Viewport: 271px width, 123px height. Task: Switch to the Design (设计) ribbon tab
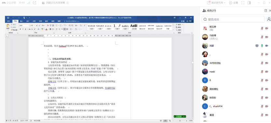pos(28,21)
